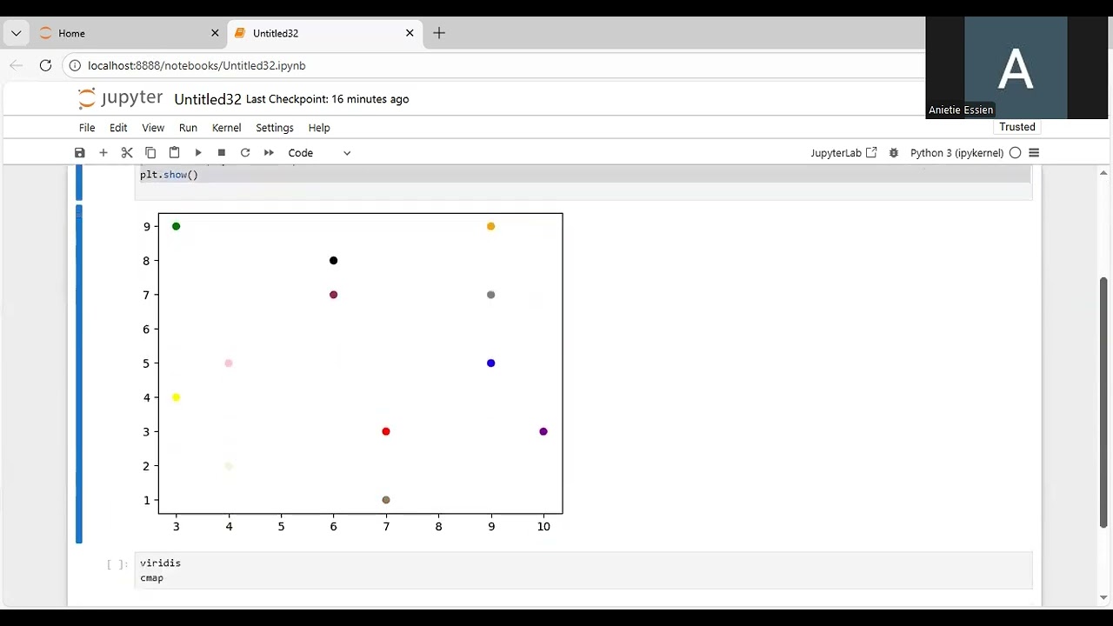
Task: Click the plt.show() code line
Action: [169, 175]
